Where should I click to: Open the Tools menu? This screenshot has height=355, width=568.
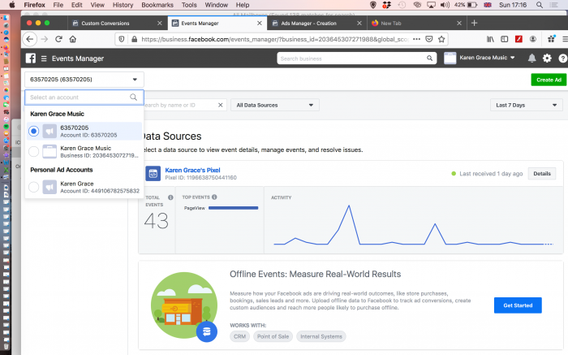point(189,5)
